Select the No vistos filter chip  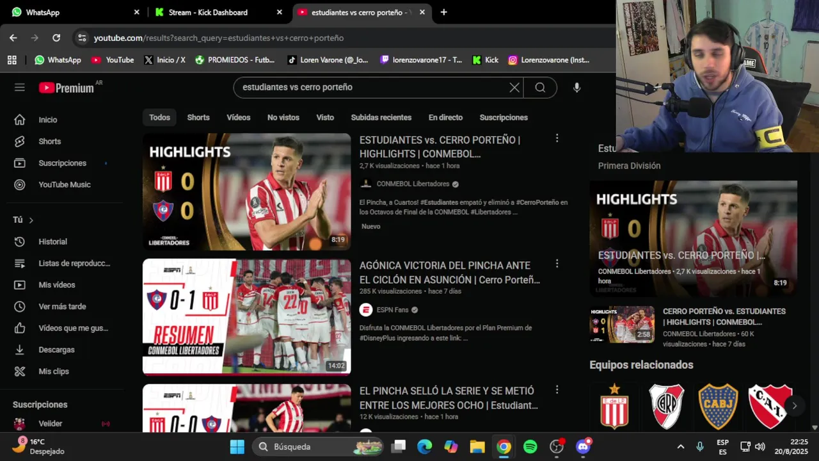pyautogui.click(x=283, y=118)
